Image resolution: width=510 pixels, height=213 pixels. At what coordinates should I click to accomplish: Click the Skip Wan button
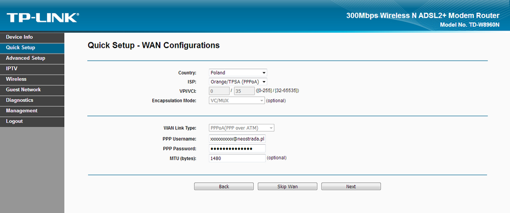(287, 187)
